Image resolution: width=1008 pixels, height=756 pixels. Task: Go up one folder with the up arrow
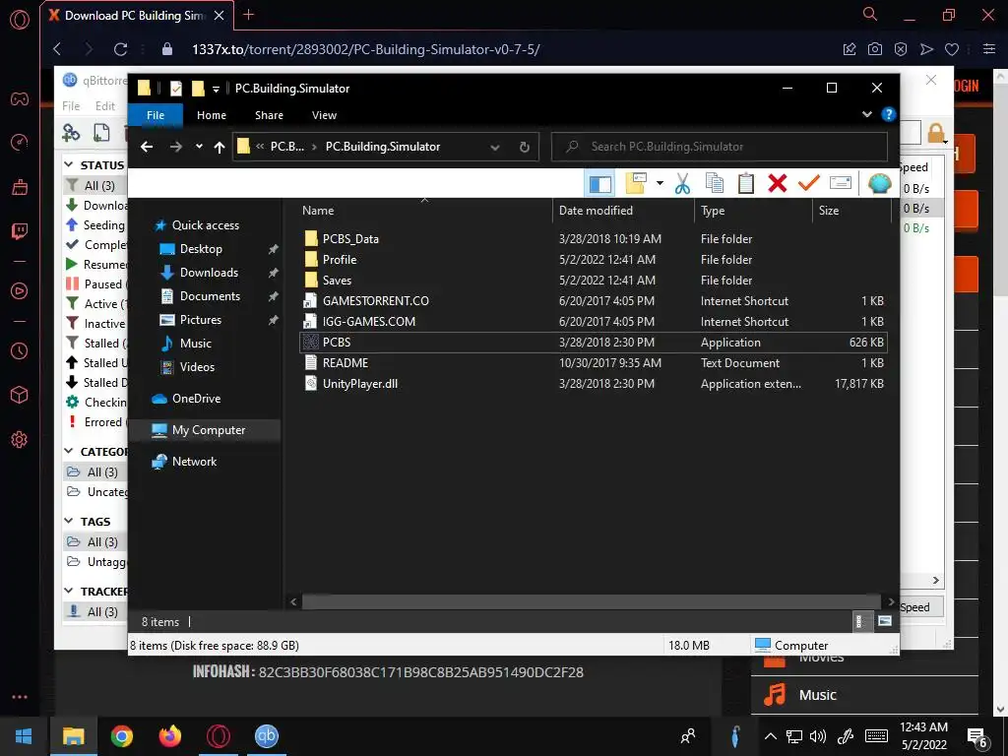220,148
